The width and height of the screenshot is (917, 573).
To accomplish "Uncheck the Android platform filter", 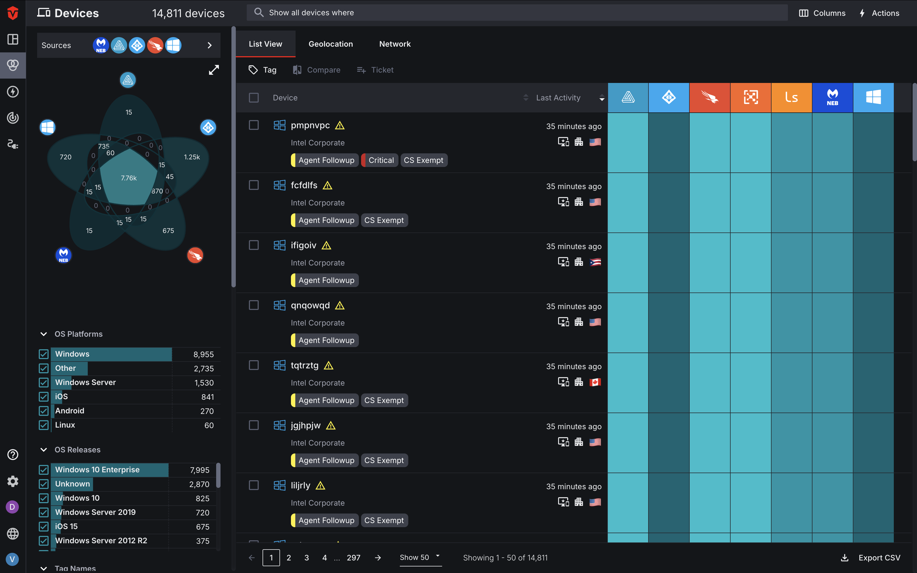I will point(44,411).
